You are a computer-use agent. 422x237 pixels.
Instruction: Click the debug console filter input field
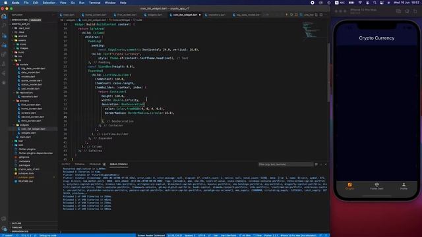click(286, 164)
